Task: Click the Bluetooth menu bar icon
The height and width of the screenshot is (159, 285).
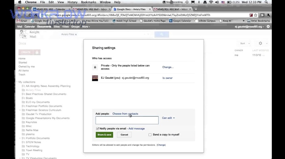Action: (x=199, y=2)
